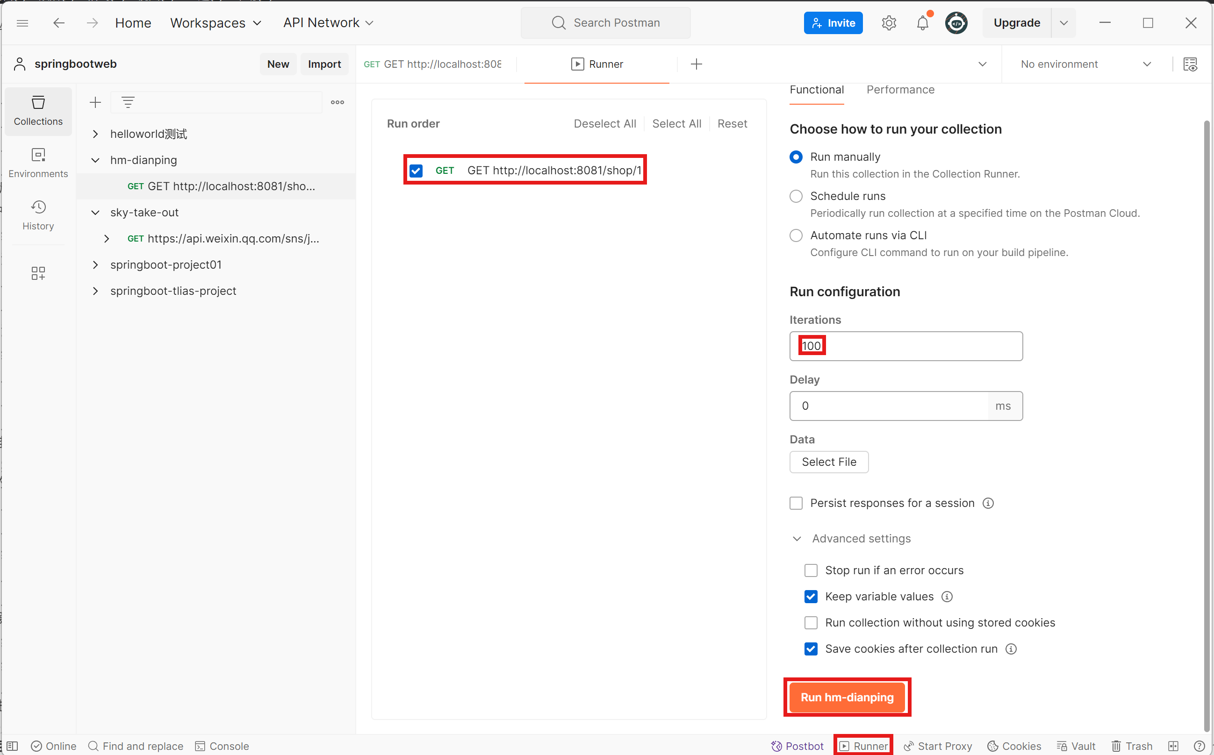Screen dimensions: 1214x755
Task: Open the History sidebar panel
Action: [38, 216]
